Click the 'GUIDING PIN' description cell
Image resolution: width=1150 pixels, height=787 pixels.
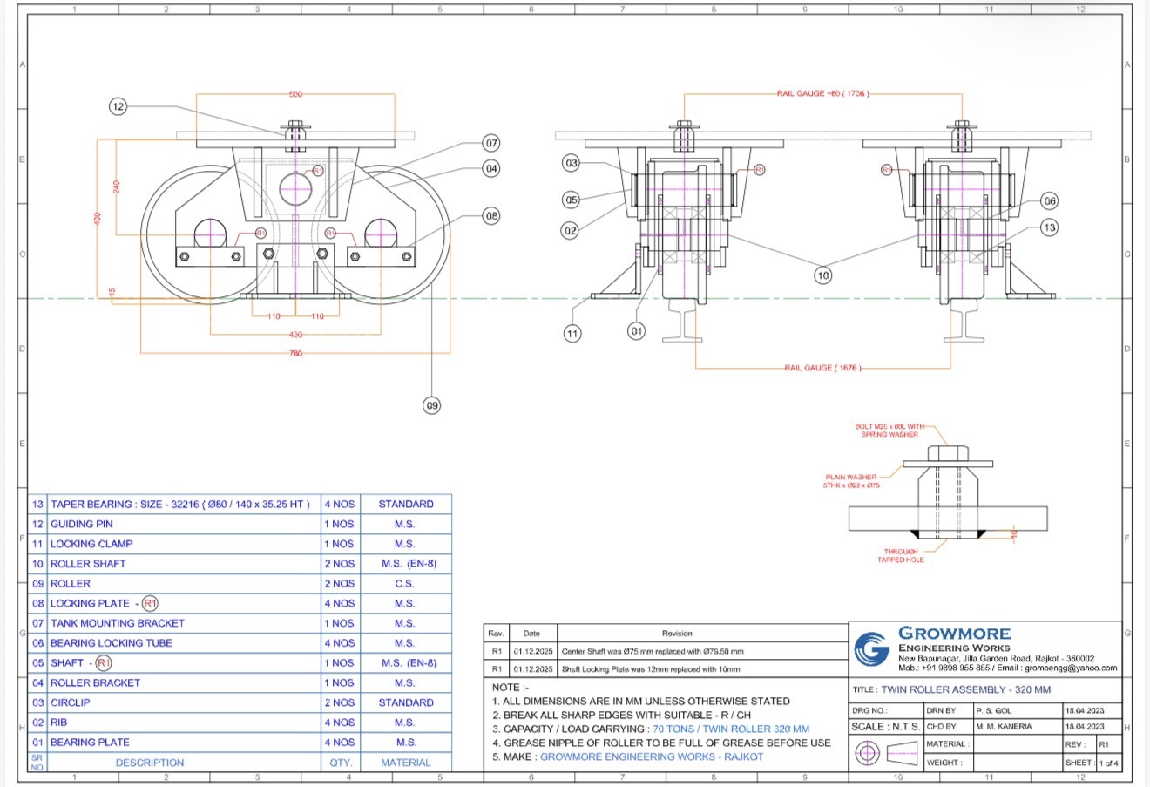pos(185,524)
